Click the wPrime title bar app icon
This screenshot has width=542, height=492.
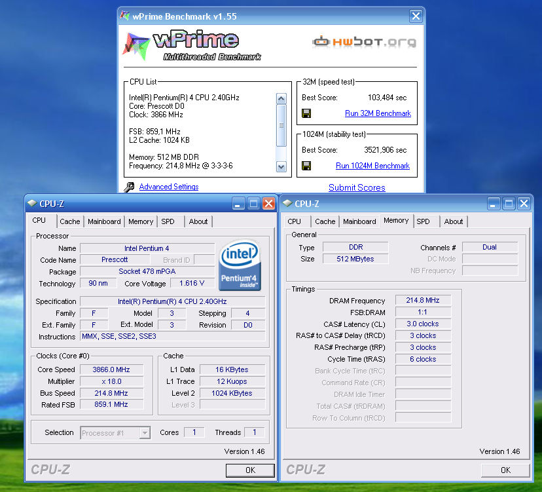click(x=125, y=16)
